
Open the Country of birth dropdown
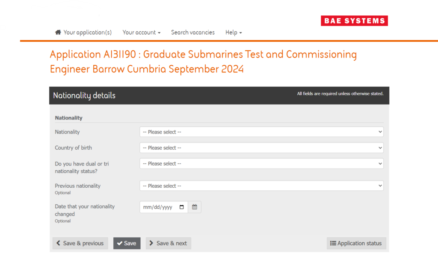261,148
